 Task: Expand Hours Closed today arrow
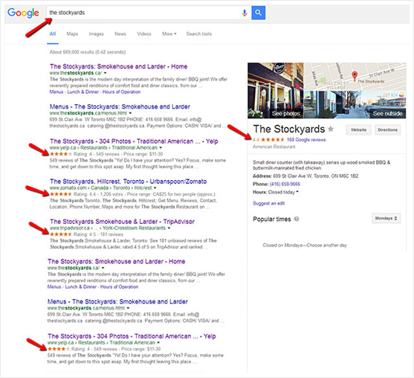(297, 192)
